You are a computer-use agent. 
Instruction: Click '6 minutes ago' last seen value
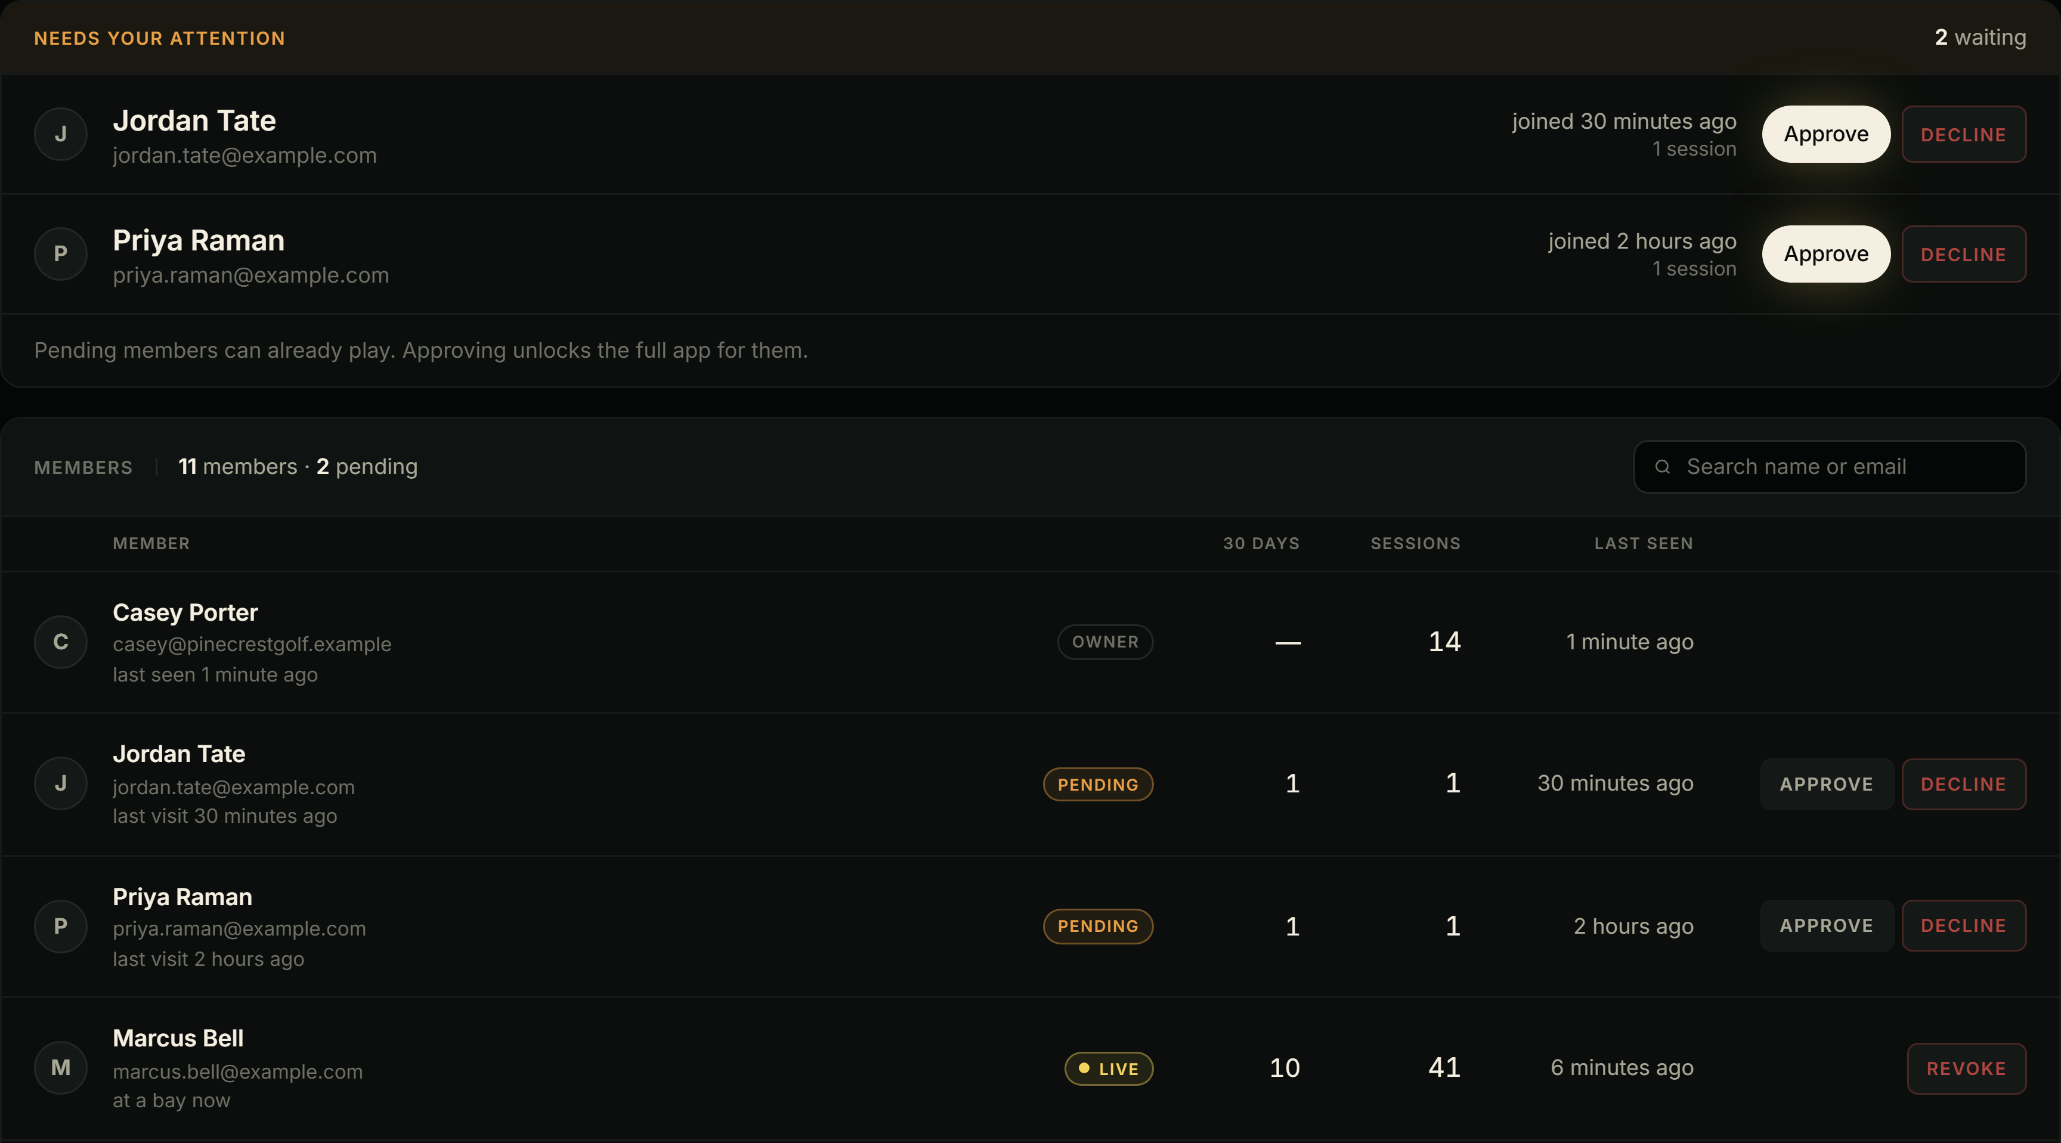click(1621, 1068)
